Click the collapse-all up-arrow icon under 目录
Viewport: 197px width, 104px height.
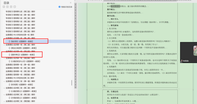pyautogui.click(x=8, y=7)
